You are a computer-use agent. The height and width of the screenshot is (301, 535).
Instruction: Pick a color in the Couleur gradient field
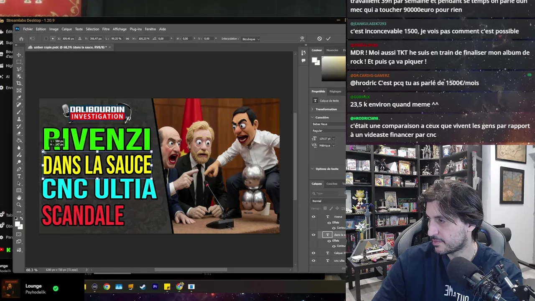point(333,68)
